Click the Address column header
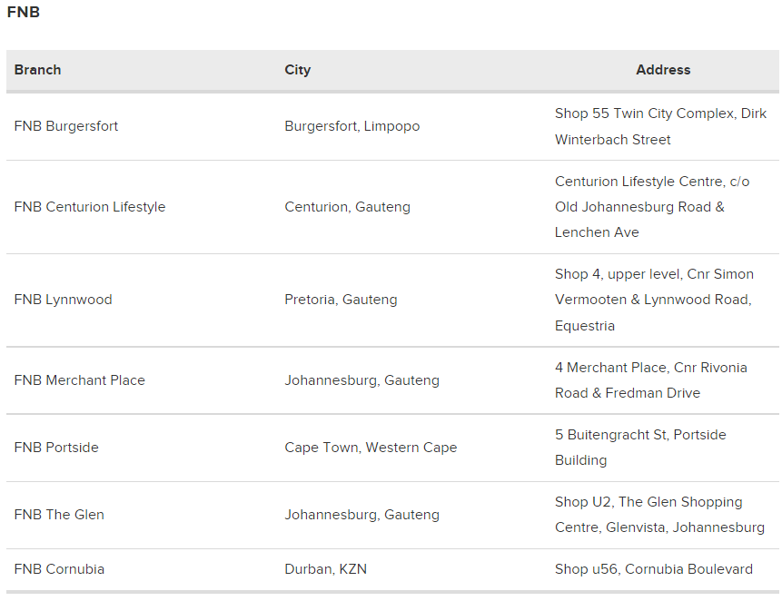The width and height of the screenshot is (782, 601). click(x=663, y=70)
